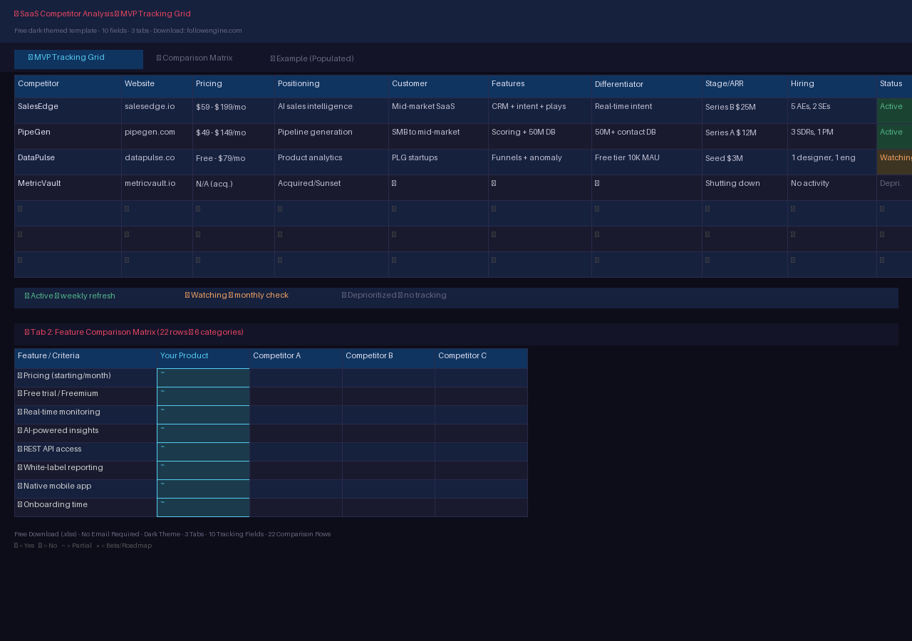Click the Deprioritized no tracking legend
The width and height of the screenshot is (912, 641).
[394, 296]
